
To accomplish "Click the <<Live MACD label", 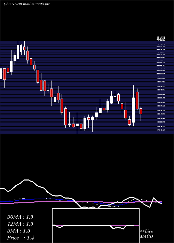I will [x=147, y=234].
